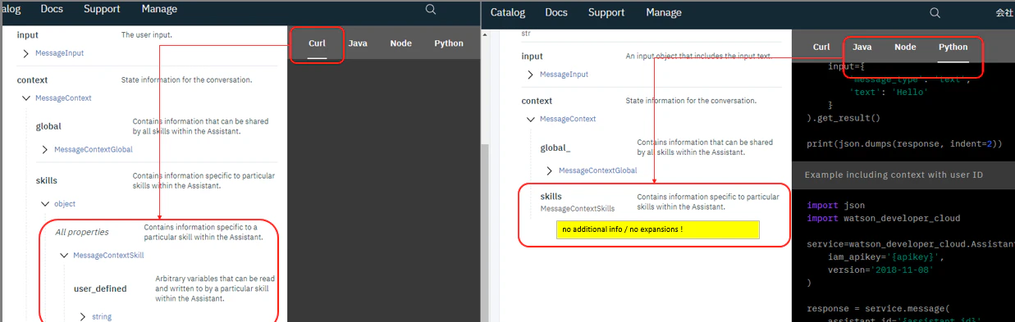Expand MessageInput chevron in right window
1015x322 pixels.
point(531,75)
